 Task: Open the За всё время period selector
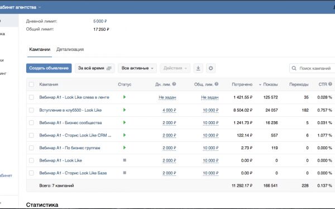(95, 68)
